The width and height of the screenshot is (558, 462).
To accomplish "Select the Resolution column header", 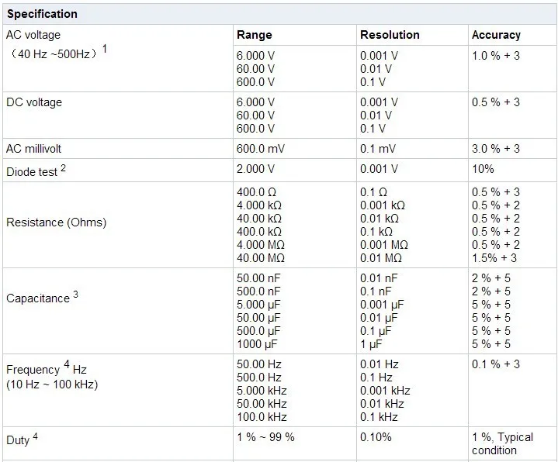I will pyautogui.click(x=390, y=35).
